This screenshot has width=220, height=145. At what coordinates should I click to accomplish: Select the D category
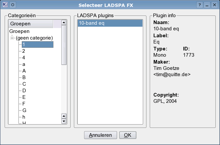(24, 91)
